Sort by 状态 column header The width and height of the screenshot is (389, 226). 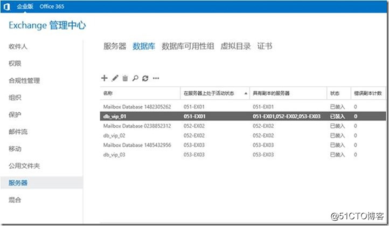(x=339, y=93)
